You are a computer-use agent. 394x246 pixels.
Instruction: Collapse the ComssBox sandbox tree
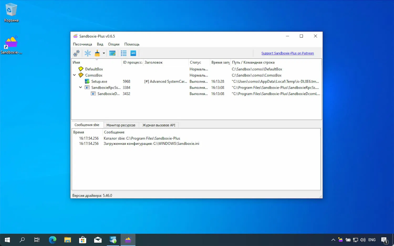click(75, 75)
